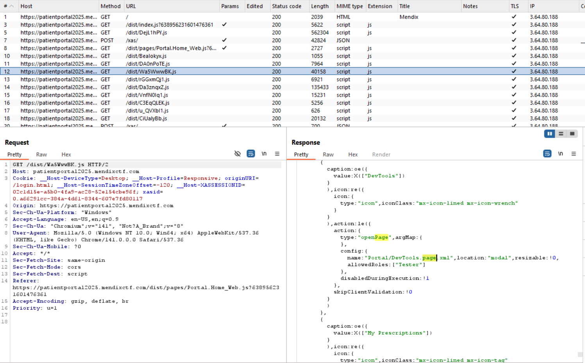Viewport: 585px width, 363px height.
Task: Open the Request panel hamburger options menu
Action: coord(277,154)
